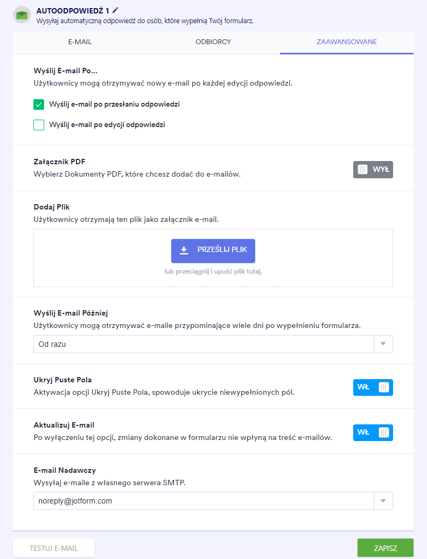The width and height of the screenshot is (427, 559).
Task: Switch to the E-MAIL tab
Action: tap(79, 42)
